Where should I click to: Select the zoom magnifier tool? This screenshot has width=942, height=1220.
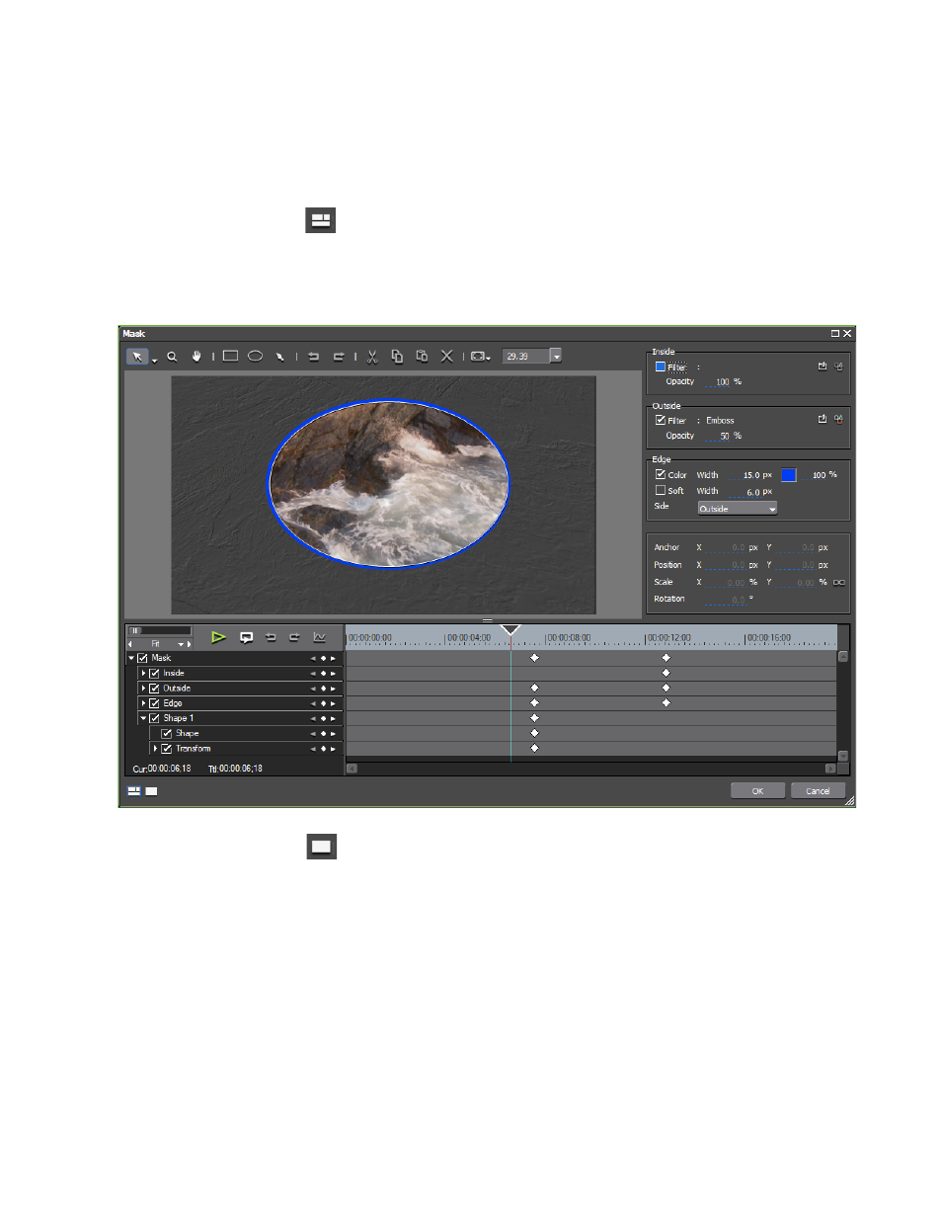(172, 357)
